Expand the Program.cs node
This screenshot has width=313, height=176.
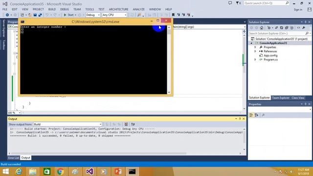pos(255,60)
